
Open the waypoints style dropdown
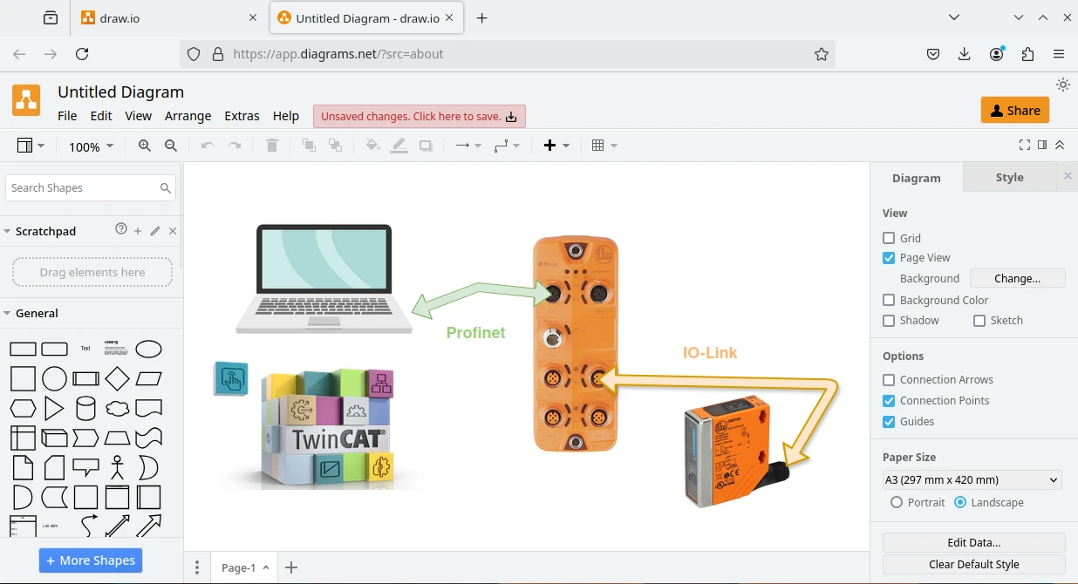(507, 146)
